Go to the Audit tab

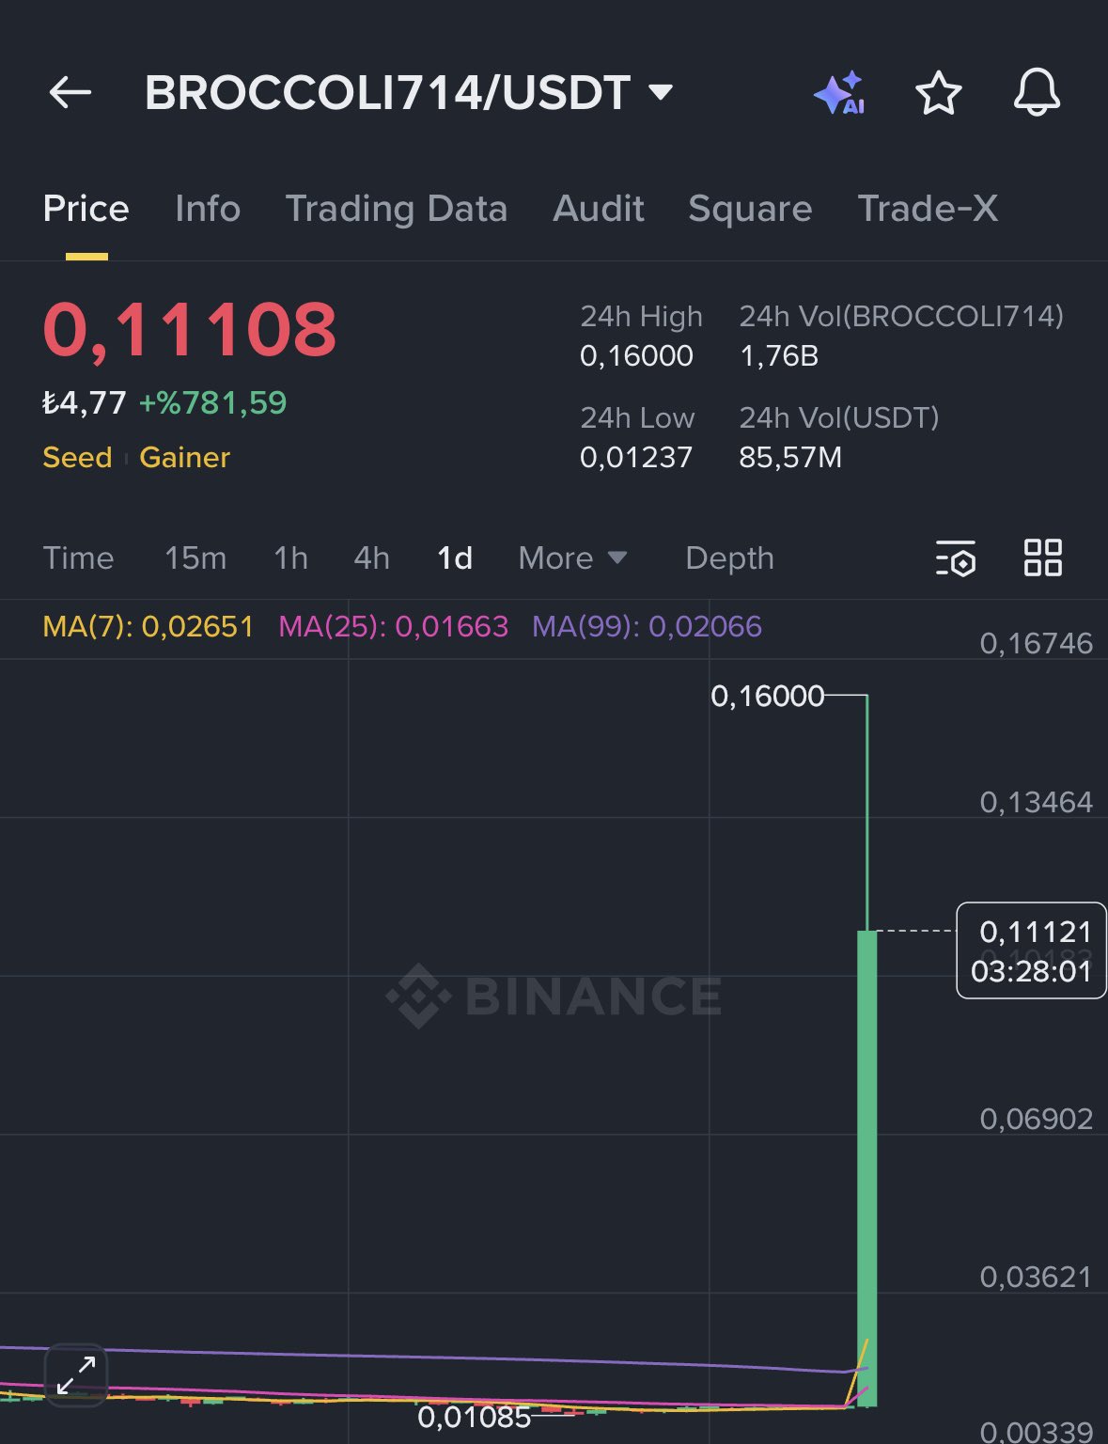point(599,209)
